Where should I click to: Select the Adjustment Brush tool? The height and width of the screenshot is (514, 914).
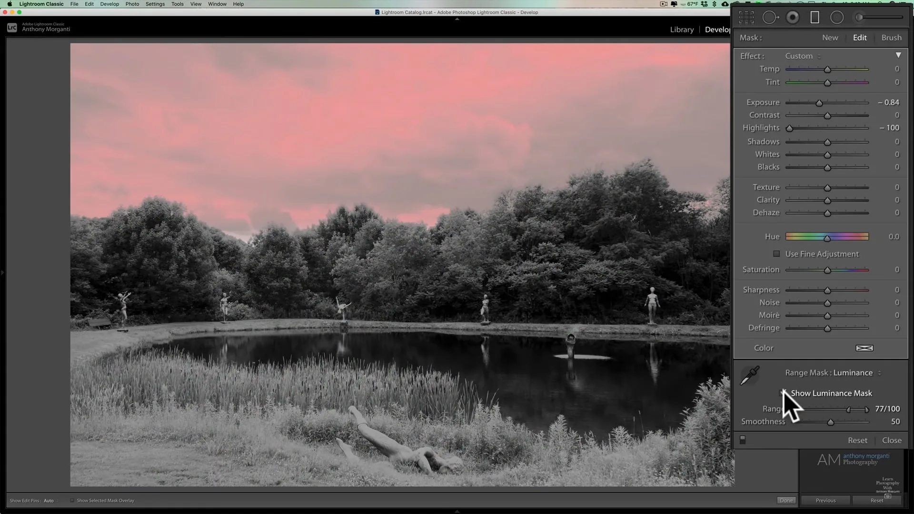click(880, 18)
